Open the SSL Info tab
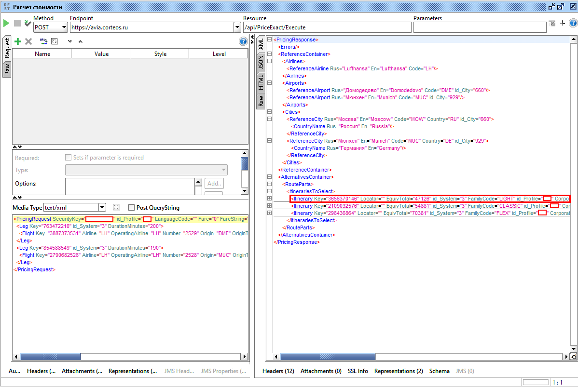Screen dimensions: 578x387 pyautogui.click(x=358, y=371)
